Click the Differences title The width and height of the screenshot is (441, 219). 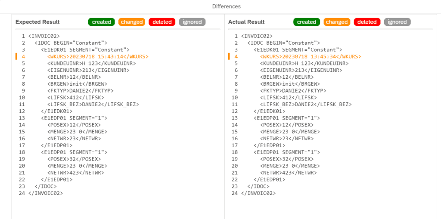pos(227,6)
